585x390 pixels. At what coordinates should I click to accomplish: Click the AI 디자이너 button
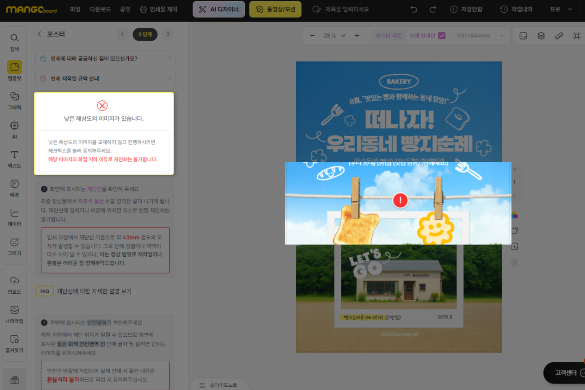[219, 9]
